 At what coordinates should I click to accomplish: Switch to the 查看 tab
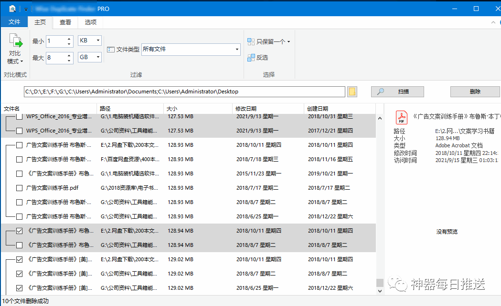pyautogui.click(x=65, y=22)
